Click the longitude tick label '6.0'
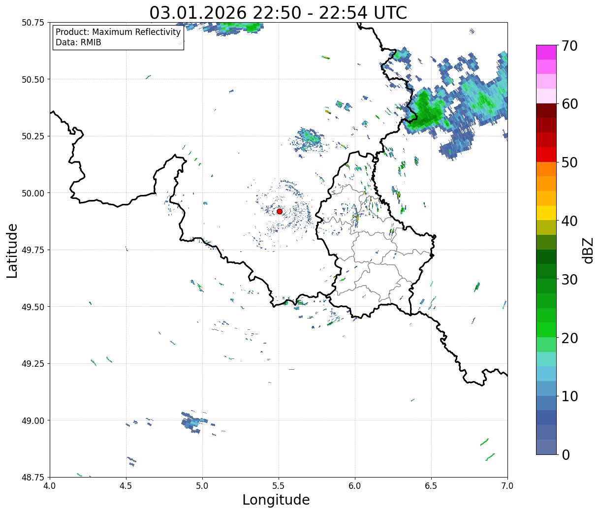Screen dimensions: 600x512 pyautogui.click(x=355, y=486)
